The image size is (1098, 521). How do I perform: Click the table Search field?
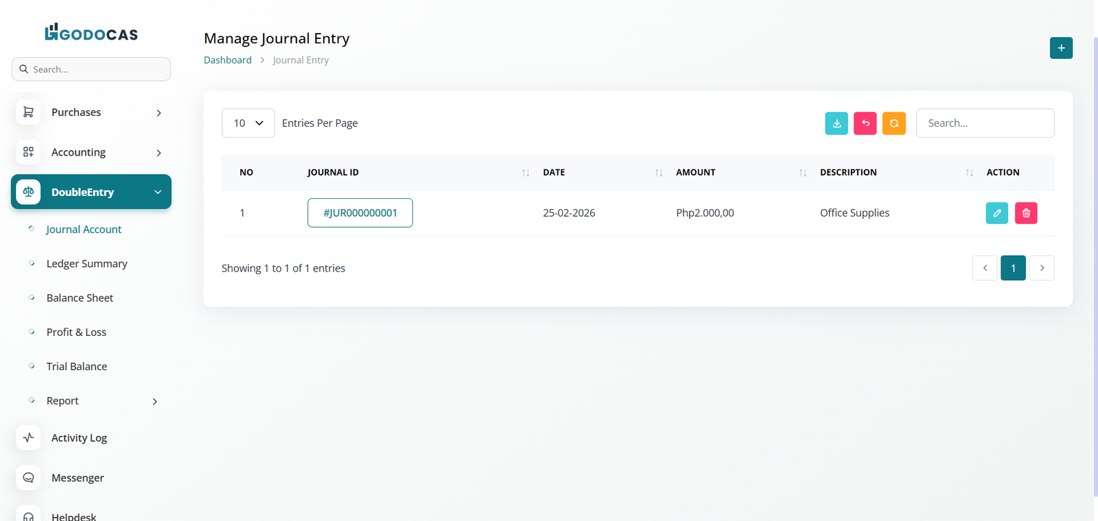(985, 123)
